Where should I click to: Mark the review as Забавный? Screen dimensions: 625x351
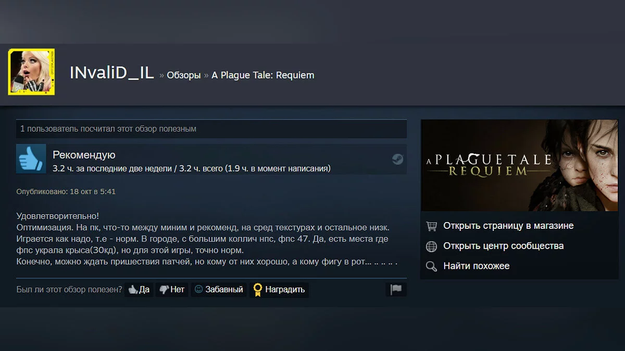219,290
